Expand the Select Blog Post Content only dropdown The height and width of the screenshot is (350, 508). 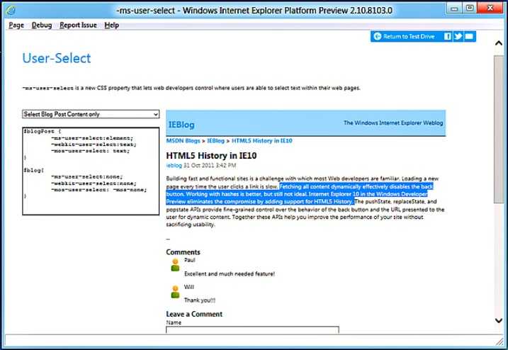coord(91,114)
